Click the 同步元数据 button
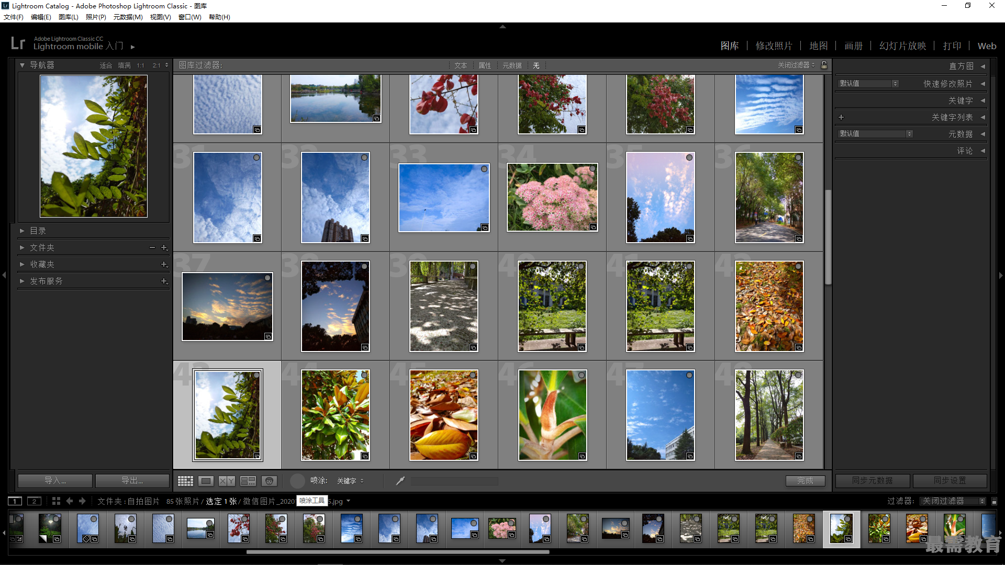1005x565 pixels. [x=873, y=480]
